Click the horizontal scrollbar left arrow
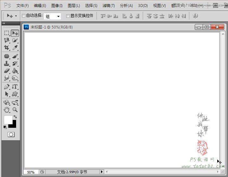 107,172
